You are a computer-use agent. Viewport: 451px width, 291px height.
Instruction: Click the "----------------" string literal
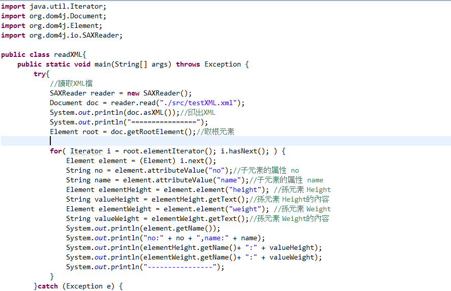[180, 267]
